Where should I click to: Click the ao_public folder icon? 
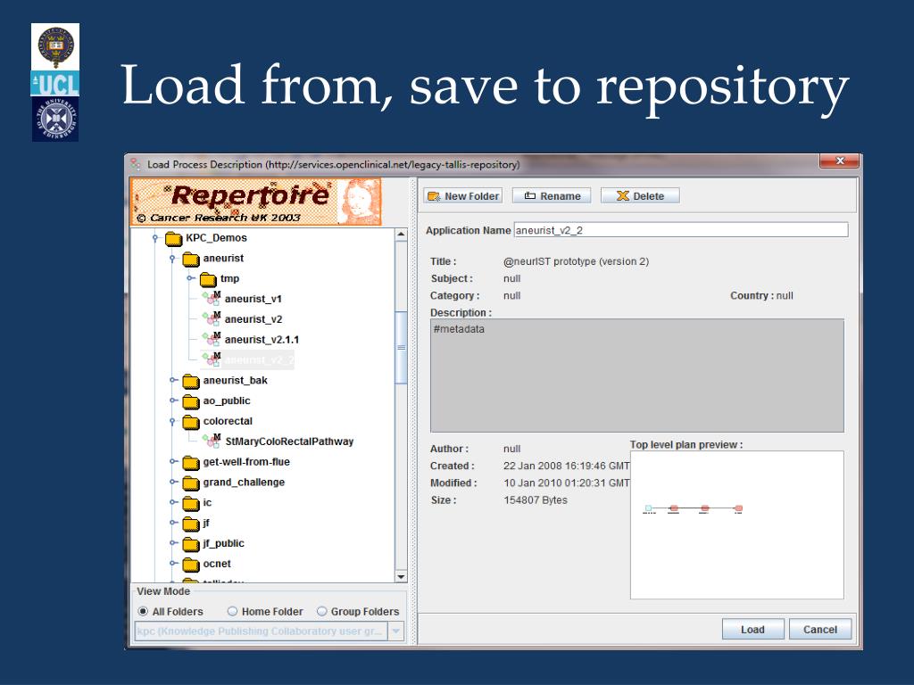point(191,401)
